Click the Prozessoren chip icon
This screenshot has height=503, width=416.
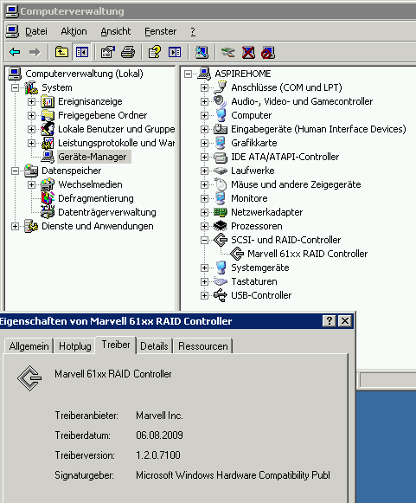pyautogui.click(x=221, y=226)
